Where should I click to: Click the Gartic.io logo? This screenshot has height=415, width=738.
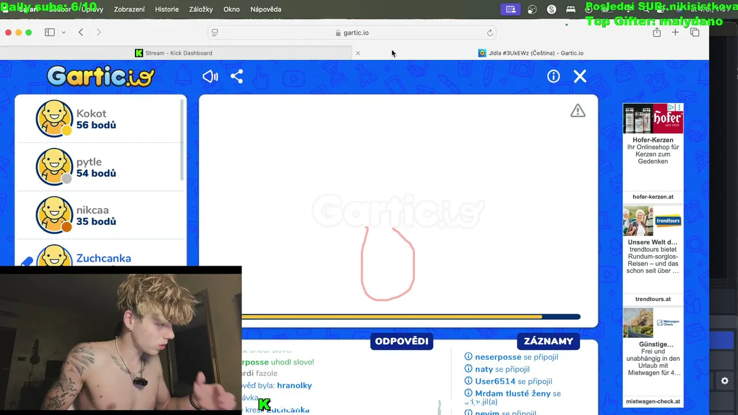pos(101,76)
